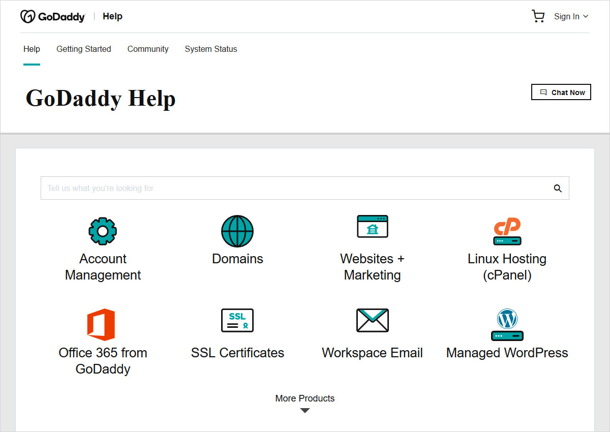Click the Office 365 logo icon
Screen dimensions: 610x432
[x=101, y=324]
